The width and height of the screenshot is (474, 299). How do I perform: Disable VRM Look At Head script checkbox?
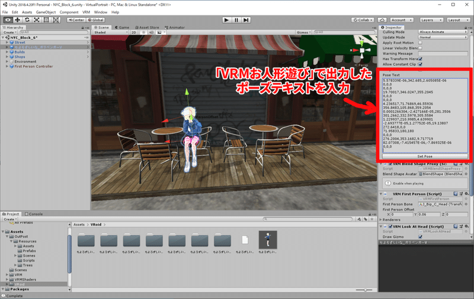pyautogui.click(x=390, y=227)
